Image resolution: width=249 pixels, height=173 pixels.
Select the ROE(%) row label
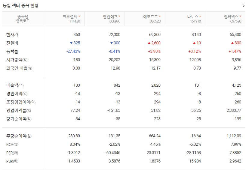[12, 144]
